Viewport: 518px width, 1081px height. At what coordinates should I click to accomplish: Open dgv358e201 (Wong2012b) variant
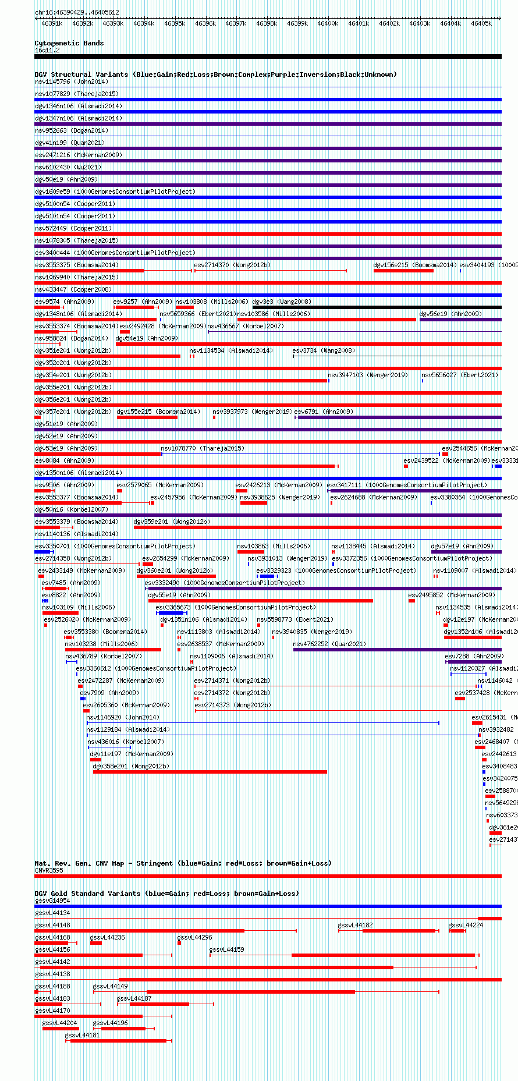point(131,766)
